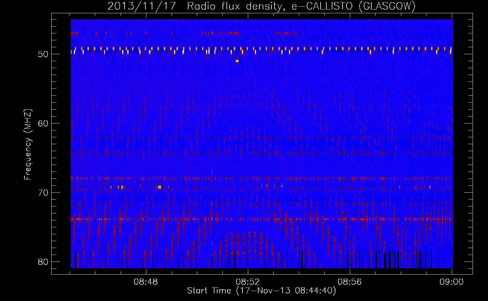The image size is (488, 301).
Task: Click the "60" frequency tick label
Action: coord(43,123)
